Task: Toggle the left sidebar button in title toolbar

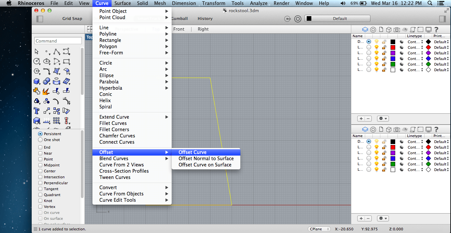Action: point(40,19)
